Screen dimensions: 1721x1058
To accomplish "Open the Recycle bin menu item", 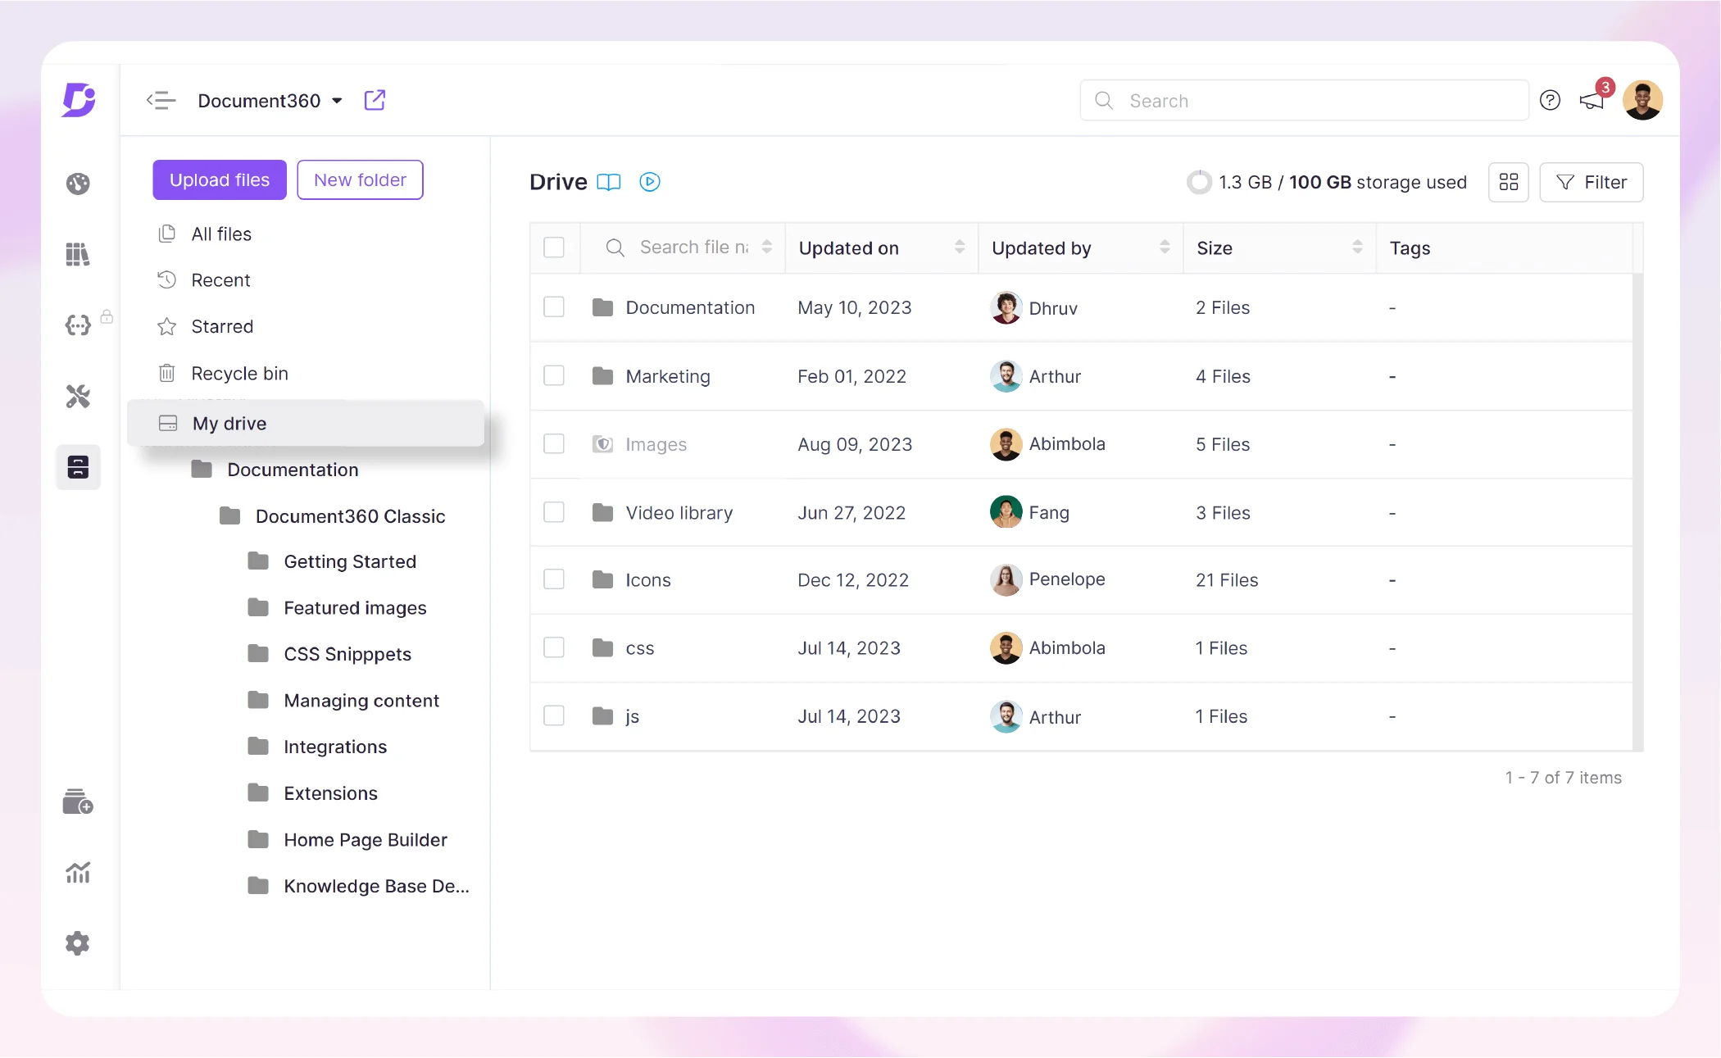I will pos(239,374).
